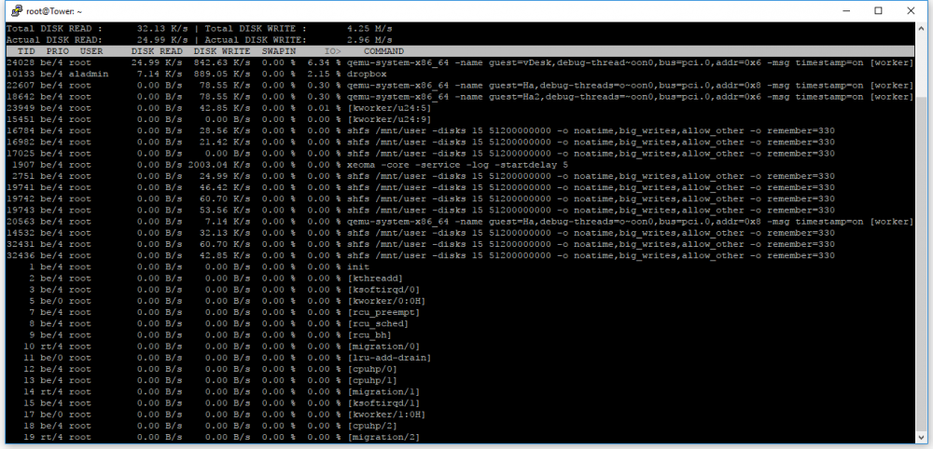The image size is (933, 449).
Task: Click the xeoma -core -service command
Action: pos(457,165)
